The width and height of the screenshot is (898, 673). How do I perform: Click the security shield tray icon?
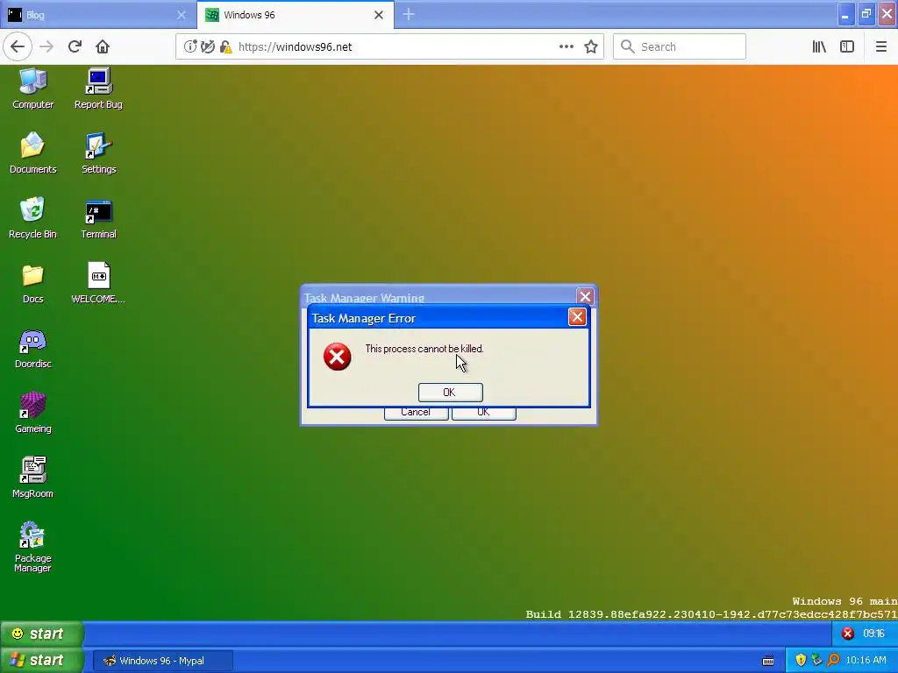(801, 661)
